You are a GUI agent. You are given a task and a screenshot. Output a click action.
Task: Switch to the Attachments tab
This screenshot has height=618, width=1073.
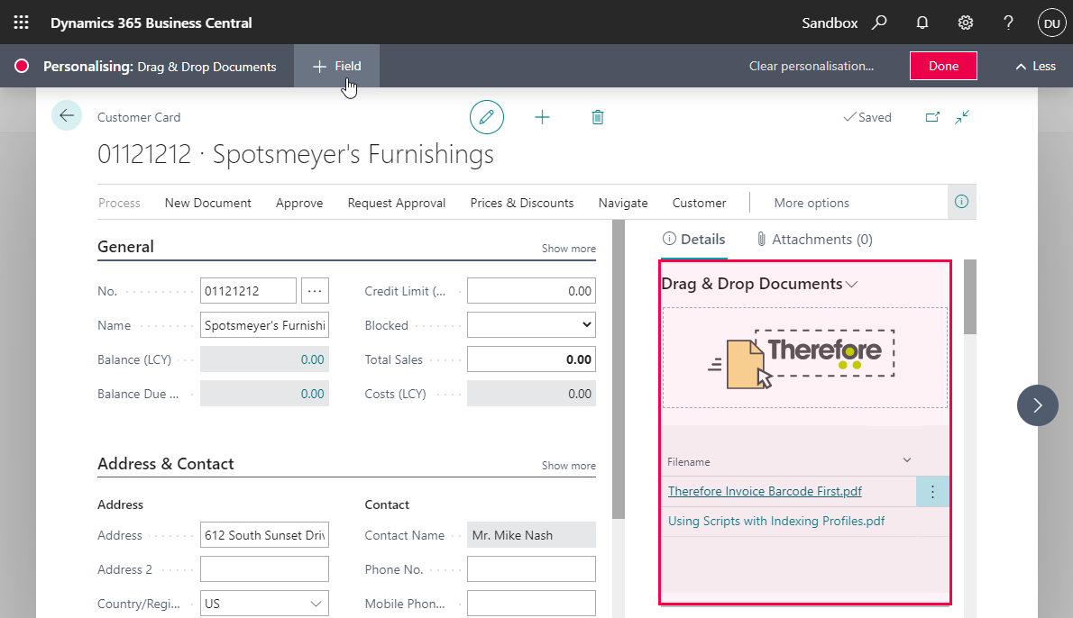[x=814, y=240]
